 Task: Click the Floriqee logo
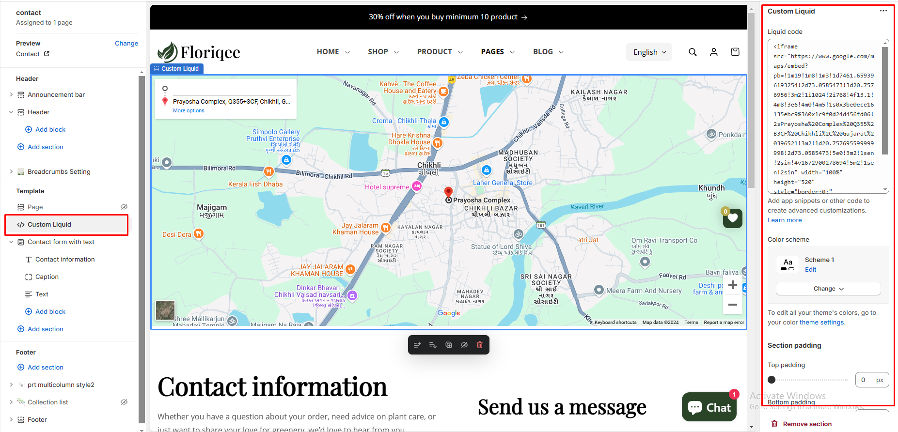(x=199, y=52)
